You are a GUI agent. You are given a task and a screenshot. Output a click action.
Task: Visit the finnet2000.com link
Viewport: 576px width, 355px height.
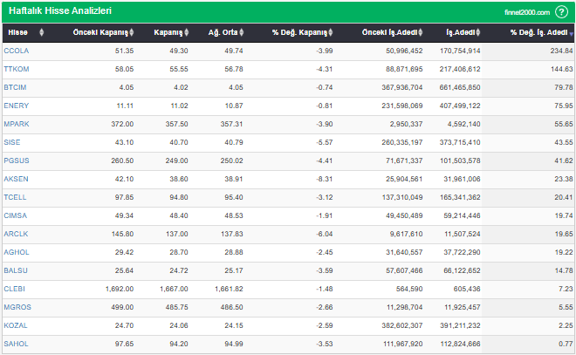coord(528,13)
